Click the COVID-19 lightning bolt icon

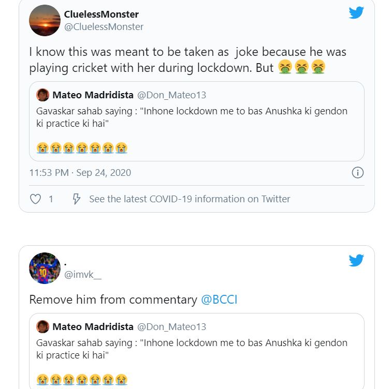pos(76,199)
